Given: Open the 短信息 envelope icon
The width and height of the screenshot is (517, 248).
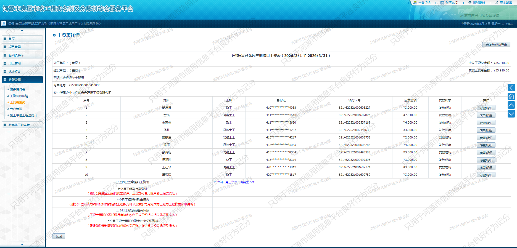Looking at the screenshot, I should pos(442,3).
